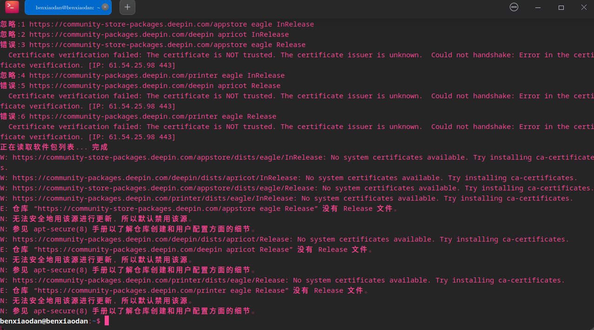Click the "正在读取软件包列表... 完成" line

(54, 147)
